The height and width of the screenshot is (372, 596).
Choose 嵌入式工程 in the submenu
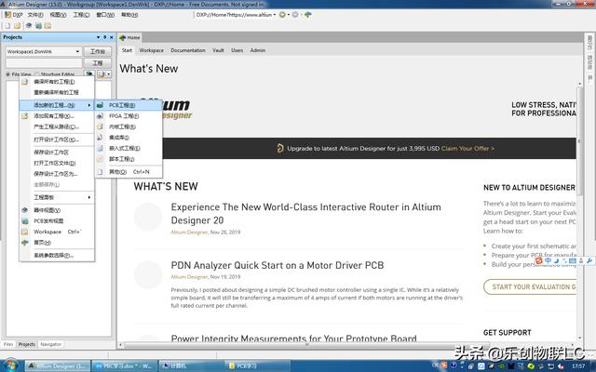tap(129, 148)
